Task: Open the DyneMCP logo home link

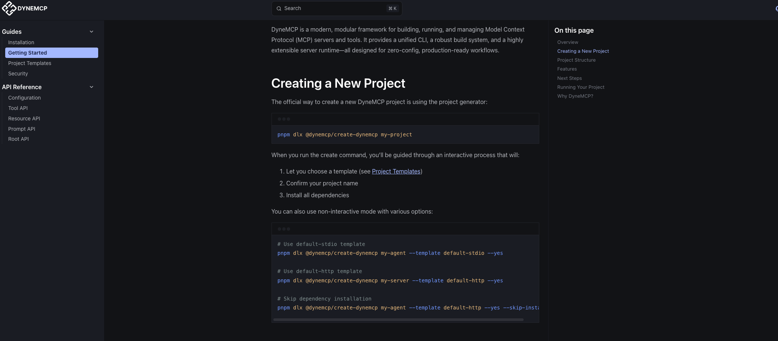Action: click(x=25, y=8)
